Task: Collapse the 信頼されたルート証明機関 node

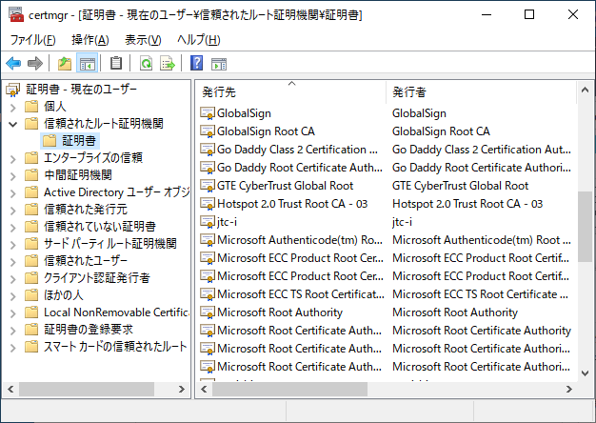Action: click(13, 124)
